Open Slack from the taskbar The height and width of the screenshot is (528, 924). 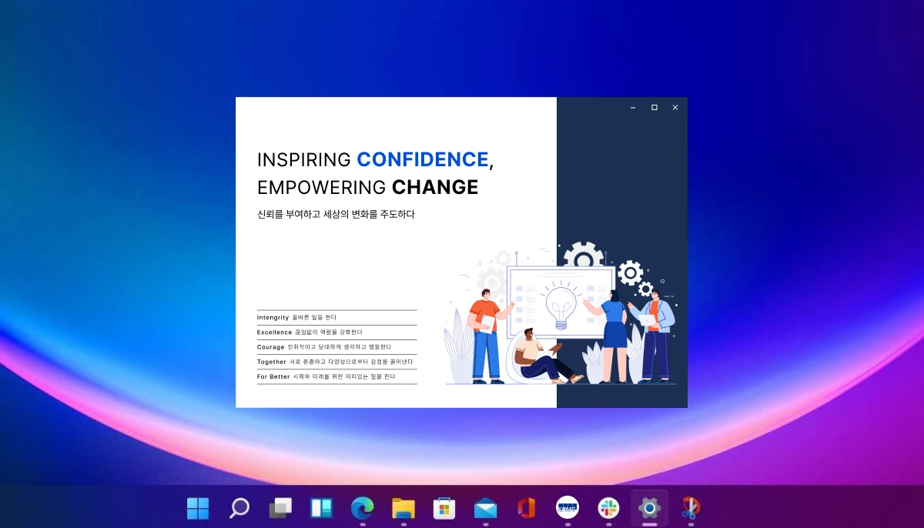point(609,508)
